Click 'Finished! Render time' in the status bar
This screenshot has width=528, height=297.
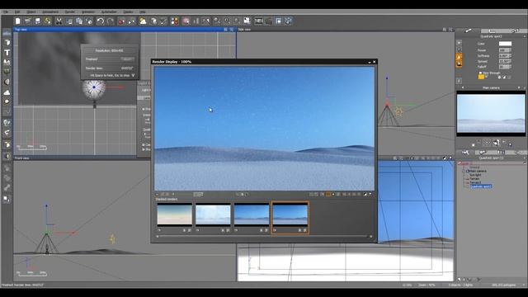[x=22, y=285]
